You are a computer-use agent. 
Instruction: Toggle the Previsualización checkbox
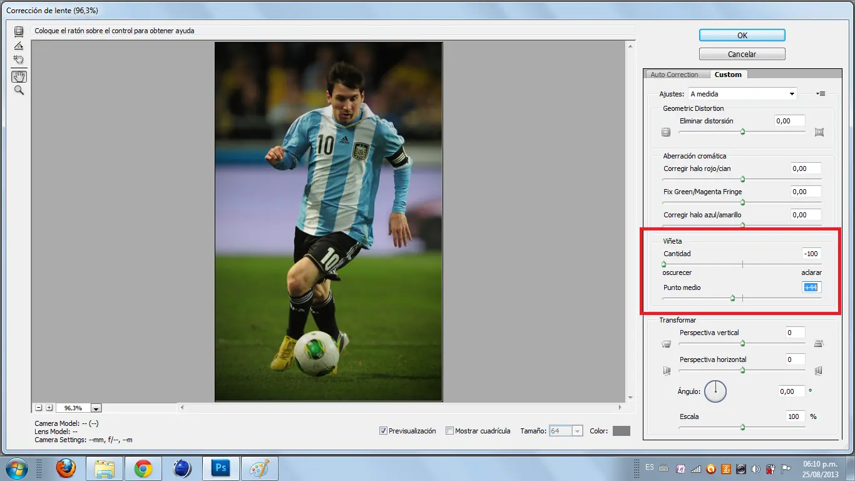(x=383, y=431)
